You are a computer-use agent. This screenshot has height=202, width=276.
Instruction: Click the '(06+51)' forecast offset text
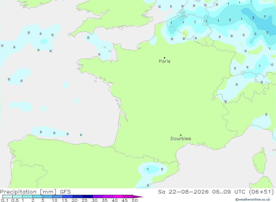262,192
